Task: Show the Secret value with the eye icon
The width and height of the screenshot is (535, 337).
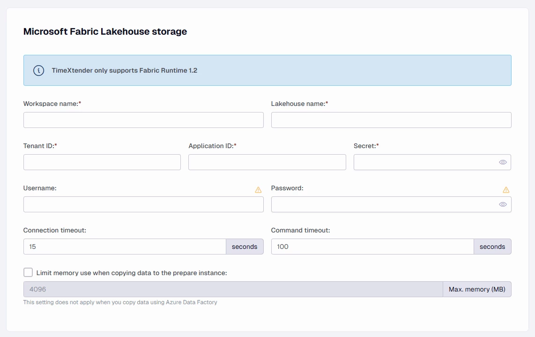Action: tap(503, 162)
